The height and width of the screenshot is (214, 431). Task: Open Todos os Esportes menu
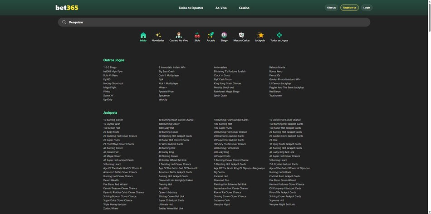coord(191,8)
